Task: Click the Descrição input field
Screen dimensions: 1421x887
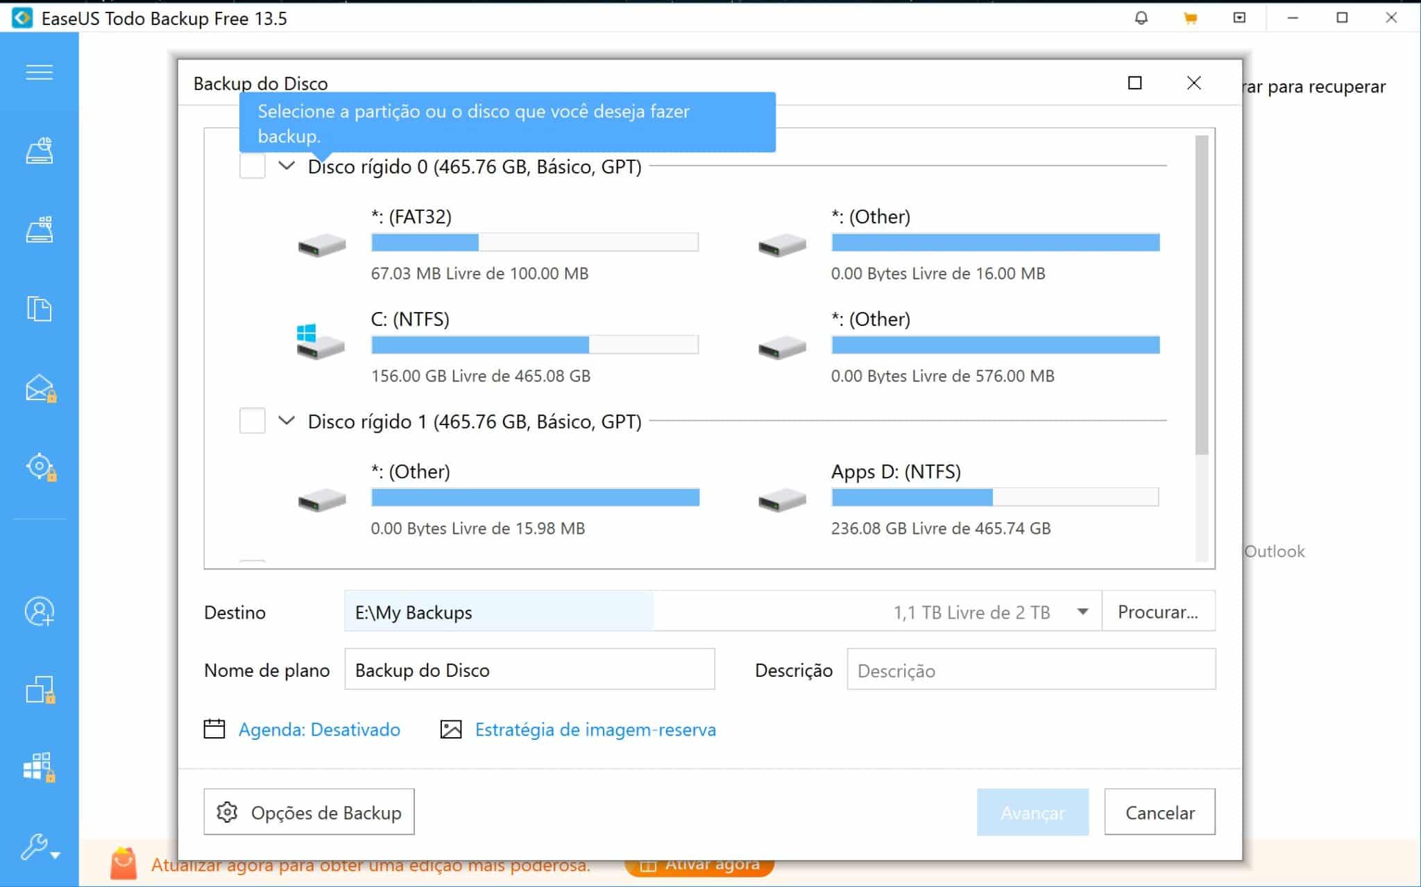Action: click(x=1030, y=670)
